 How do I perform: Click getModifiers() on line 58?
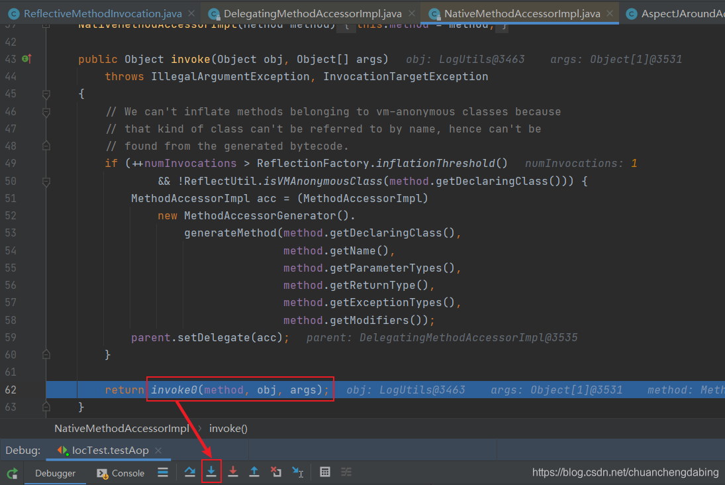click(x=375, y=320)
